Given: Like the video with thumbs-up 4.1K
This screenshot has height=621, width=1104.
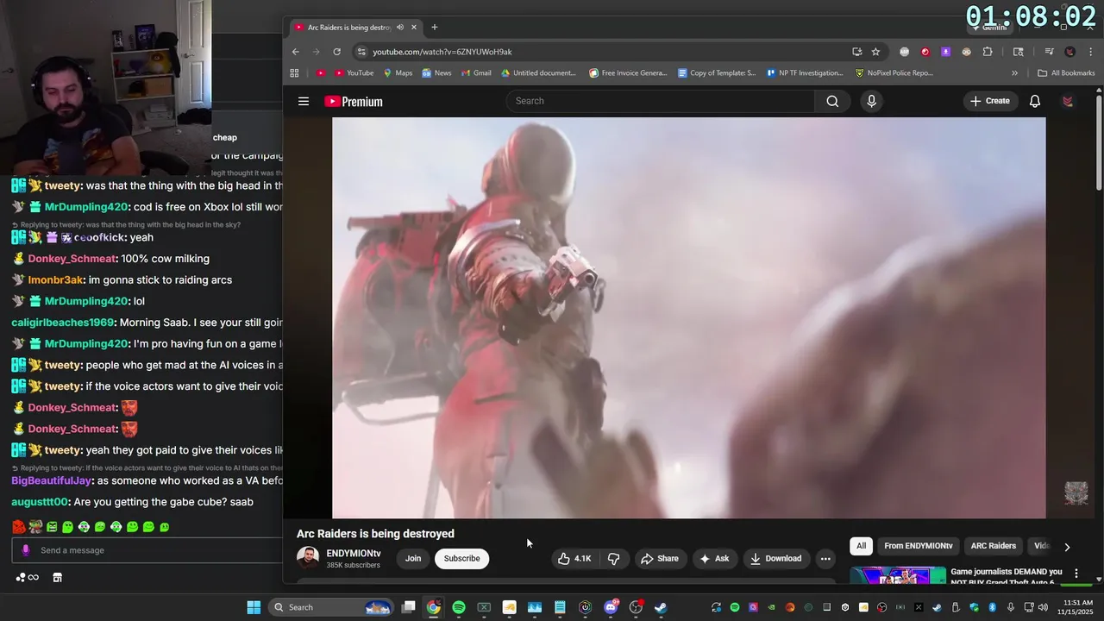Looking at the screenshot, I should pyautogui.click(x=574, y=559).
